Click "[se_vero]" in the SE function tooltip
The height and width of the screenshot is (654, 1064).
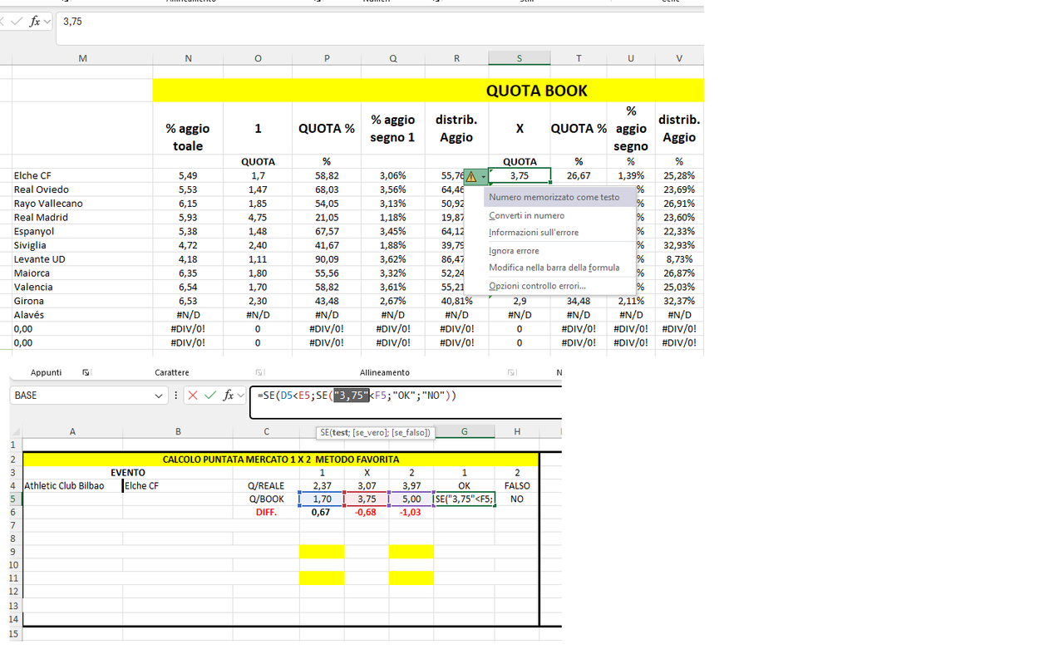pyautogui.click(x=370, y=433)
